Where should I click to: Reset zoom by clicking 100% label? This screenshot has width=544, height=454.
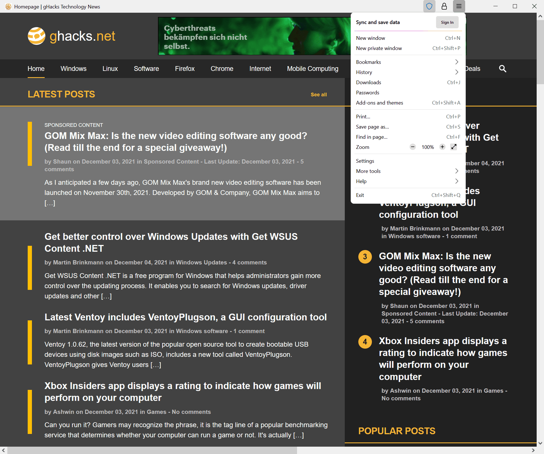428,147
